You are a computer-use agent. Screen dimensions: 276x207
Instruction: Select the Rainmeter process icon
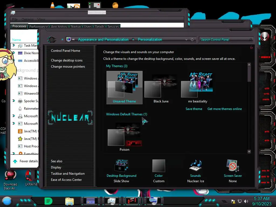coord(20,108)
